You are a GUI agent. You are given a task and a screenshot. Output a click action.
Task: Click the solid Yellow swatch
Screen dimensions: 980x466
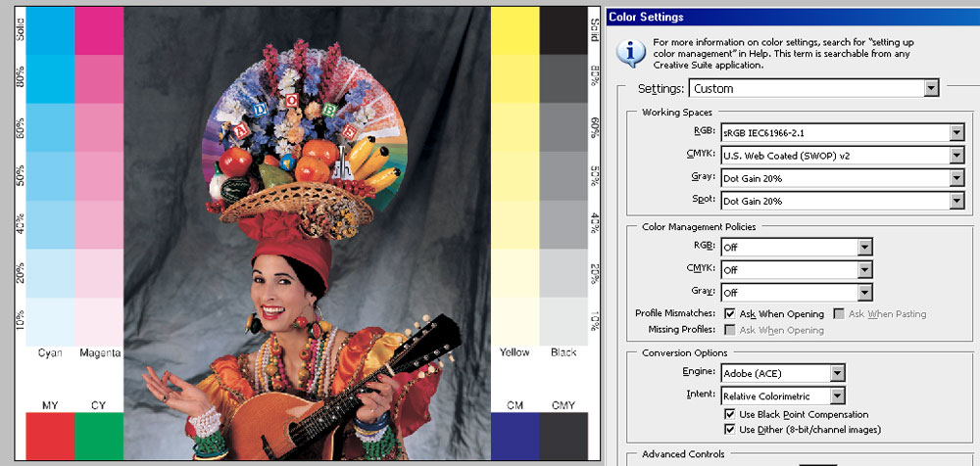click(515, 30)
